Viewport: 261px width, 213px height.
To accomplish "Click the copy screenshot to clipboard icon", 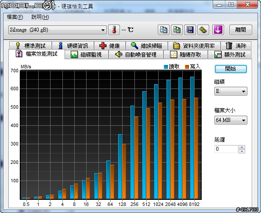I will [x=177, y=30].
